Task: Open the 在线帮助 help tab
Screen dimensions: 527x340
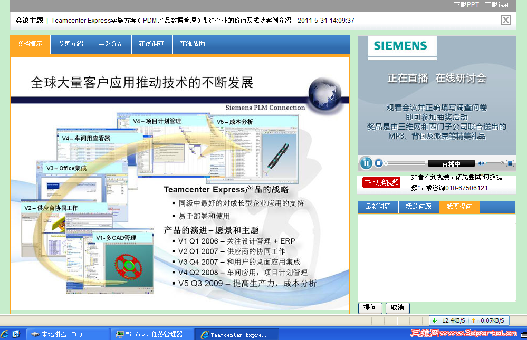Action: pyautogui.click(x=193, y=44)
